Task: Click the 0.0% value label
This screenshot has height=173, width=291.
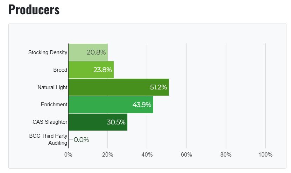Action: click(81, 140)
